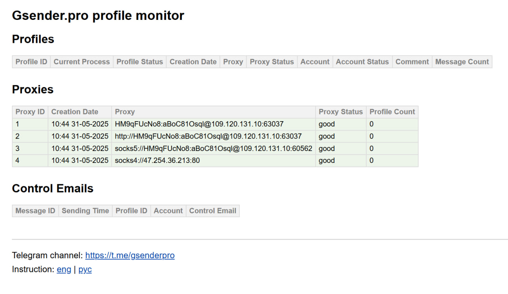The width and height of the screenshot is (508, 294).
Task: Open the рус instruction link
Action: pyautogui.click(x=85, y=269)
